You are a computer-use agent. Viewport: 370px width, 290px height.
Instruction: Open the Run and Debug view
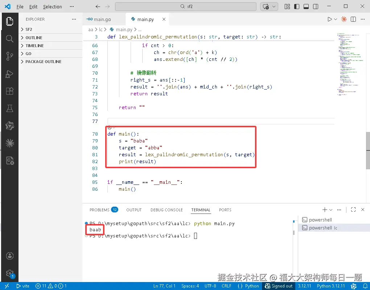pos(10,74)
